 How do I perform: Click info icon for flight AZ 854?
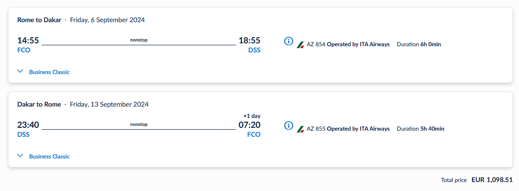(289, 41)
